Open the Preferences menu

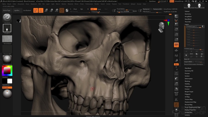click(89, 4)
